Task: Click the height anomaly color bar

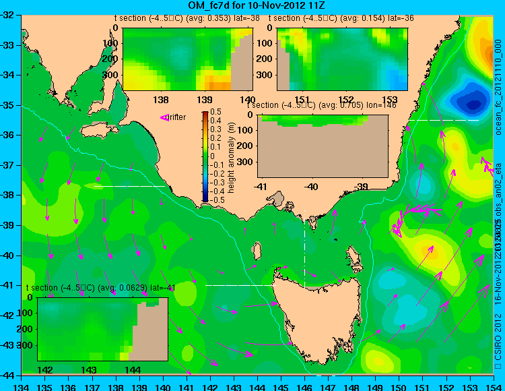Action: click(205, 156)
